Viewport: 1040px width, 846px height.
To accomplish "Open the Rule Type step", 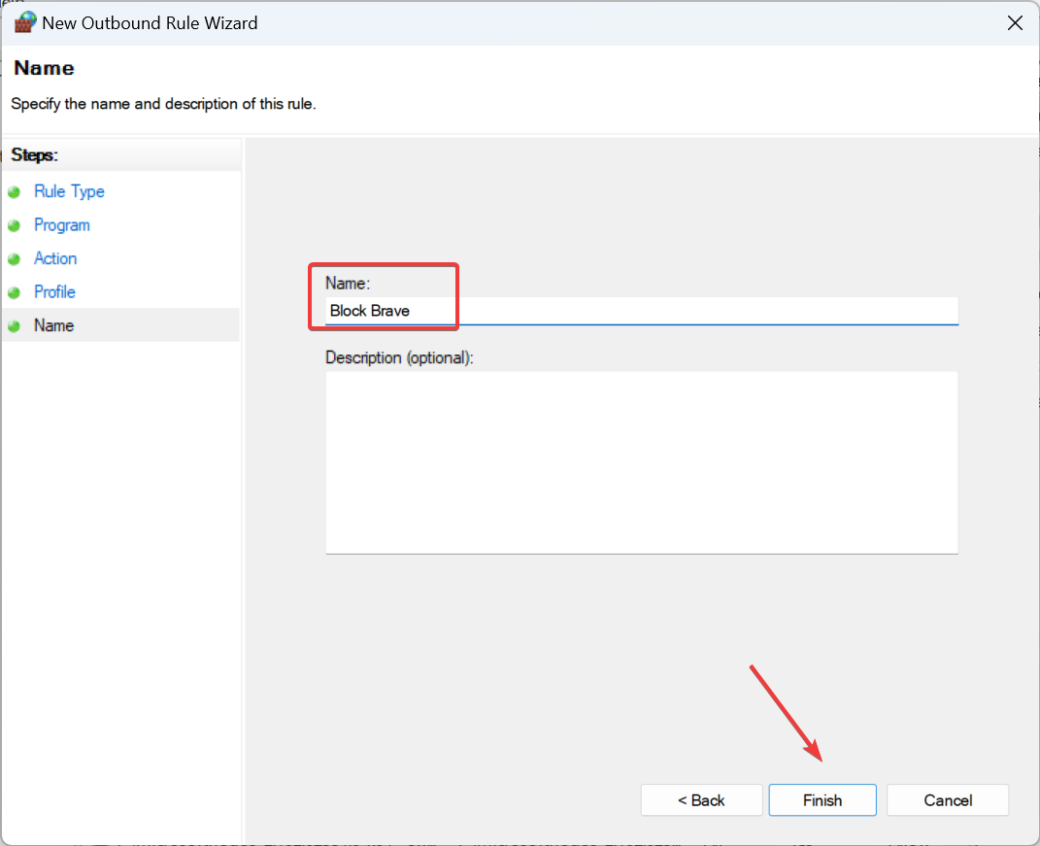I will 69,191.
